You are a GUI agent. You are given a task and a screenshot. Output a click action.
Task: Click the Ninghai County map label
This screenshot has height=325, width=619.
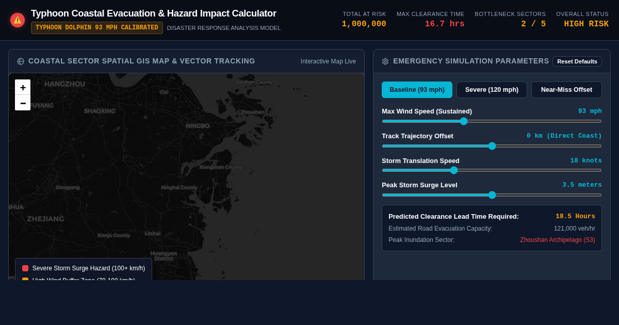[179, 188]
